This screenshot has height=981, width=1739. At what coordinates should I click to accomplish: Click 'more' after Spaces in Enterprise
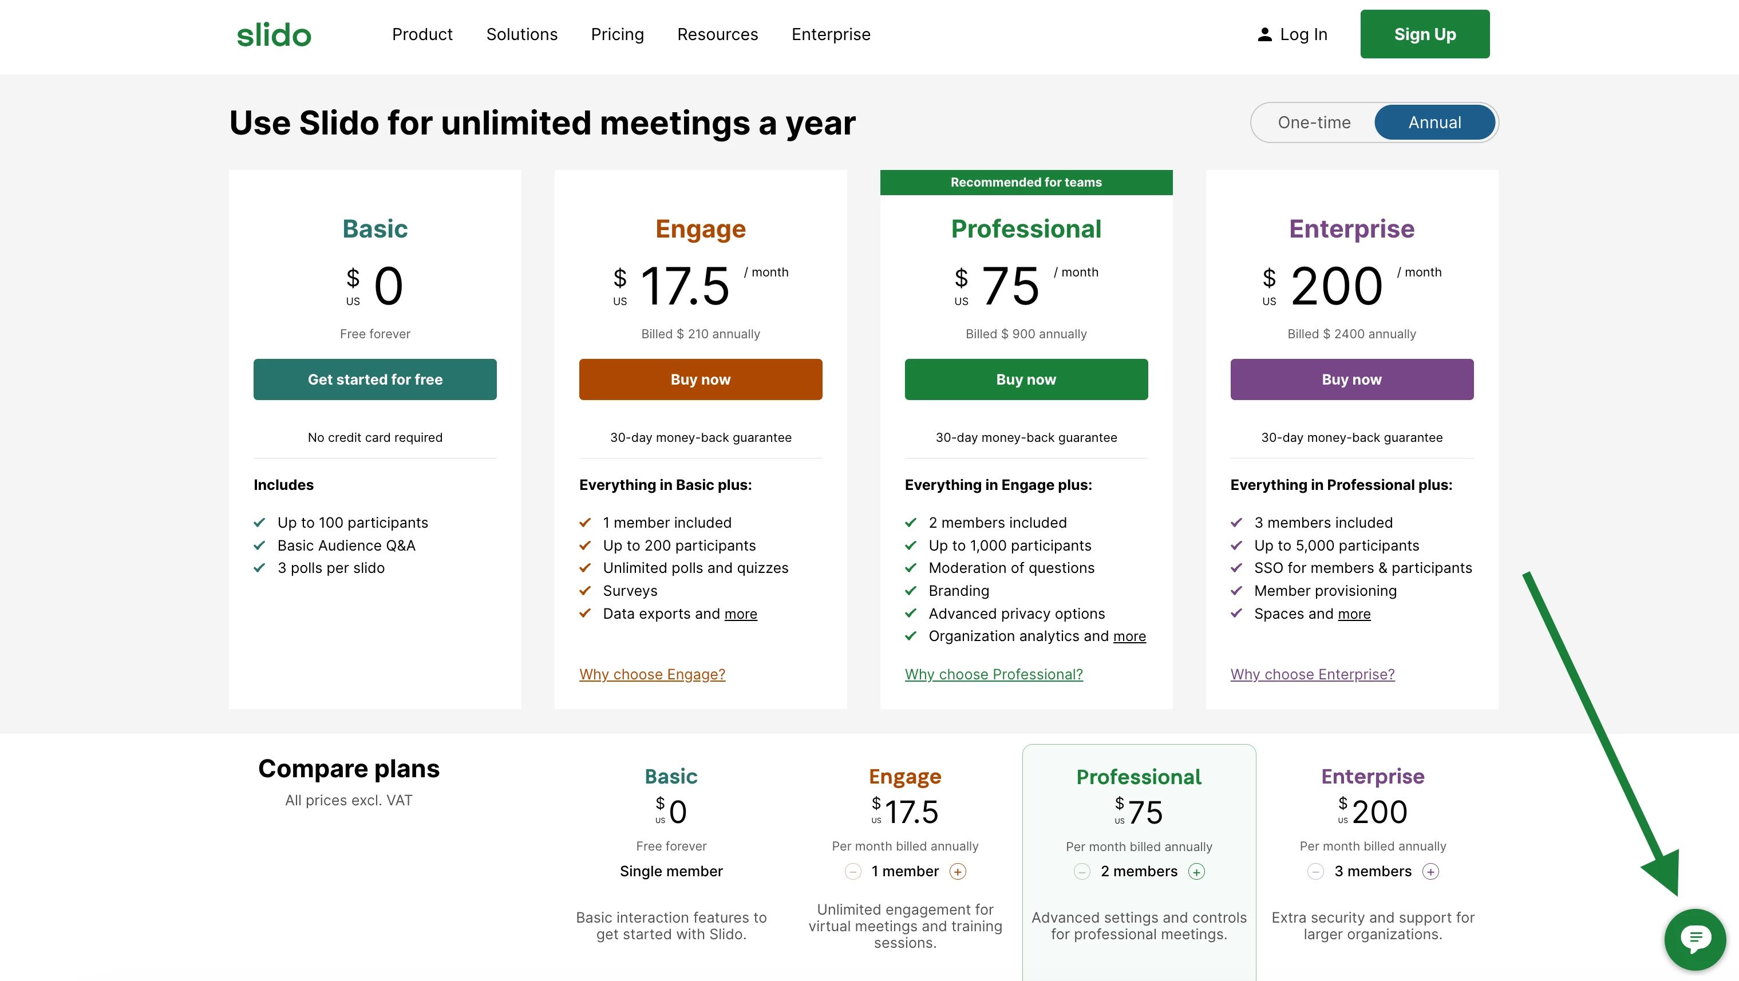1354,614
